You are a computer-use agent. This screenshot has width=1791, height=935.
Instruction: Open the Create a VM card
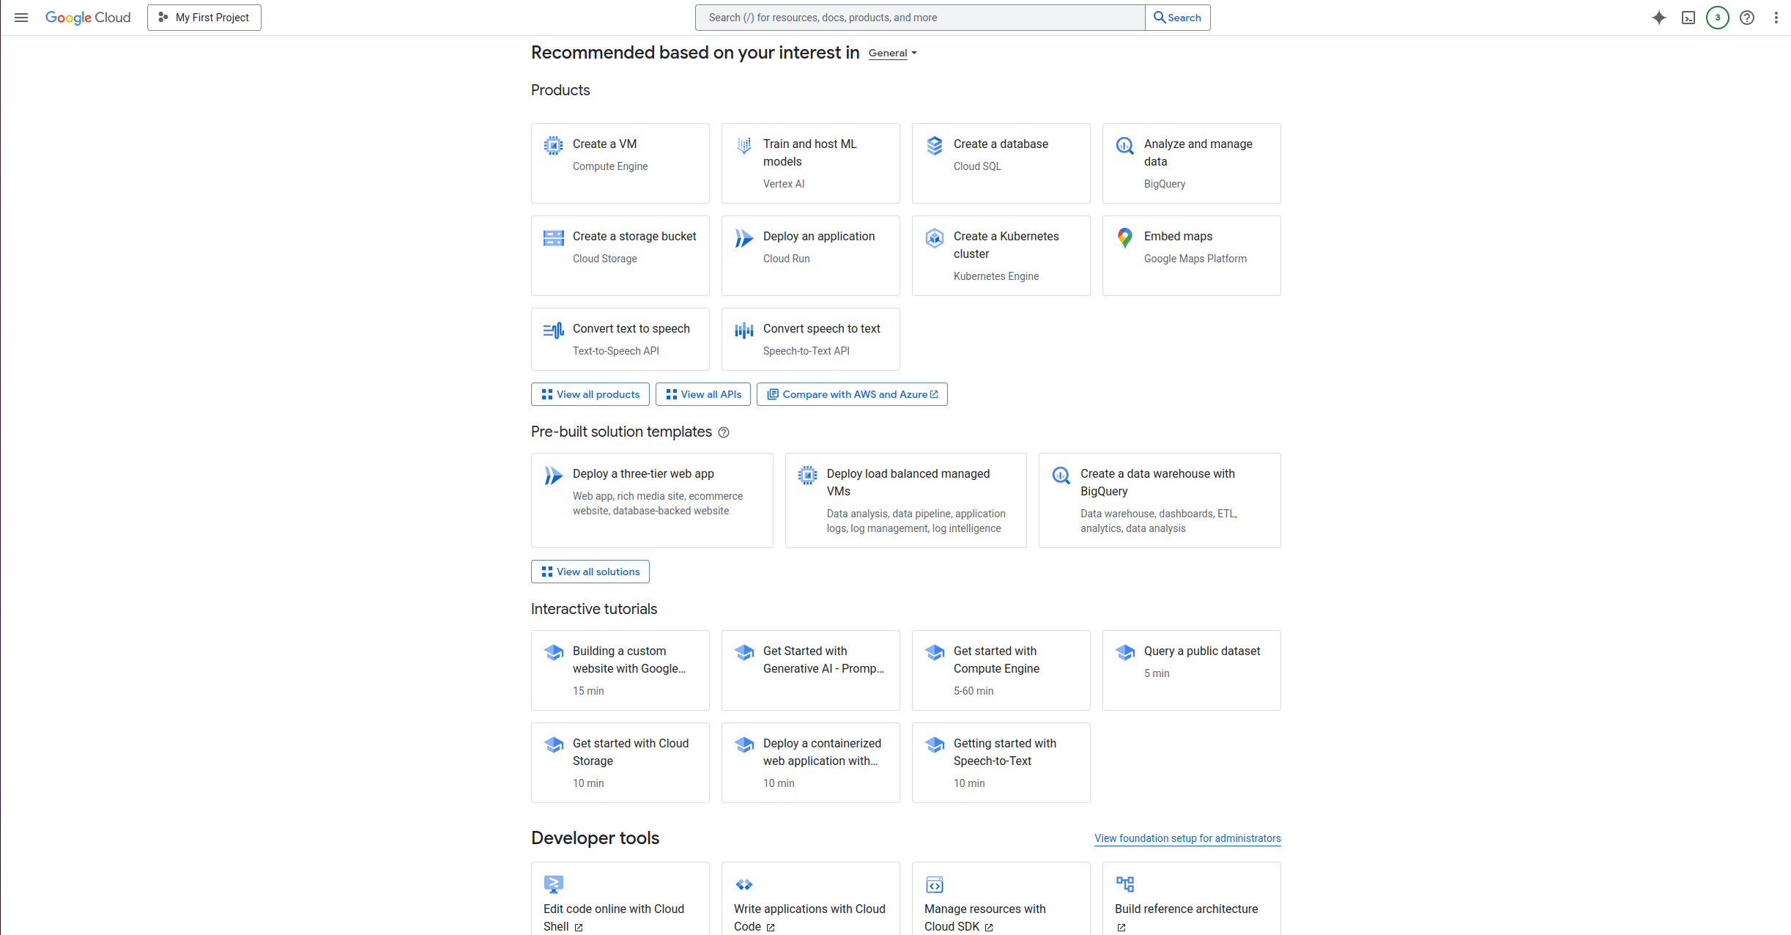[x=620, y=163]
